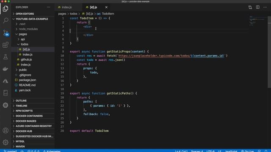The width and height of the screenshot is (271, 152).
Task: Open the Extensions view icon
Action: (x=6, y=45)
